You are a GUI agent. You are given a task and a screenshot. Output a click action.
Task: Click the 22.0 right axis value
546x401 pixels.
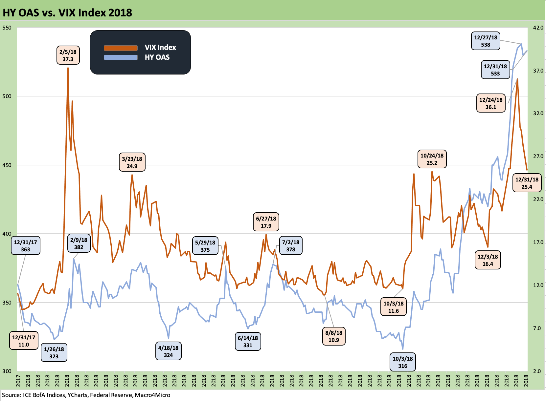pyautogui.click(x=538, y=199)
